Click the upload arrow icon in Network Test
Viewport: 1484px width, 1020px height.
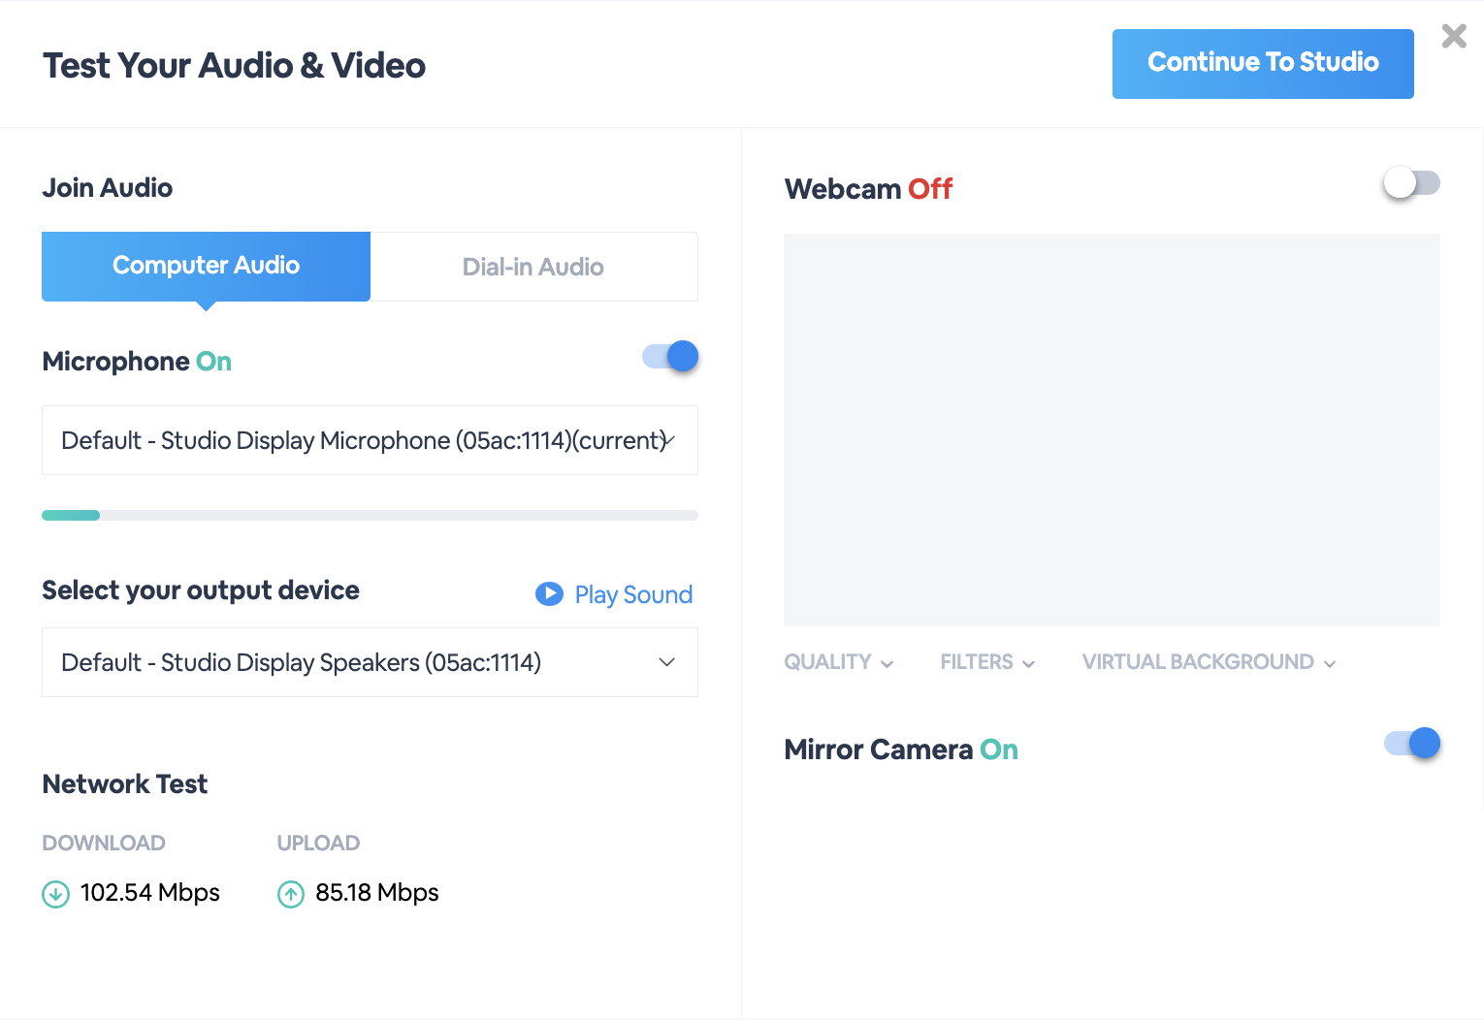(x=291, y=893)
